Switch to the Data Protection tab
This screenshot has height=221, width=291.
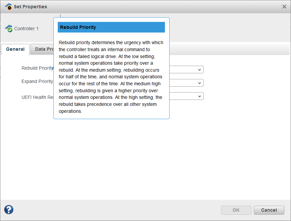[42, 49]
